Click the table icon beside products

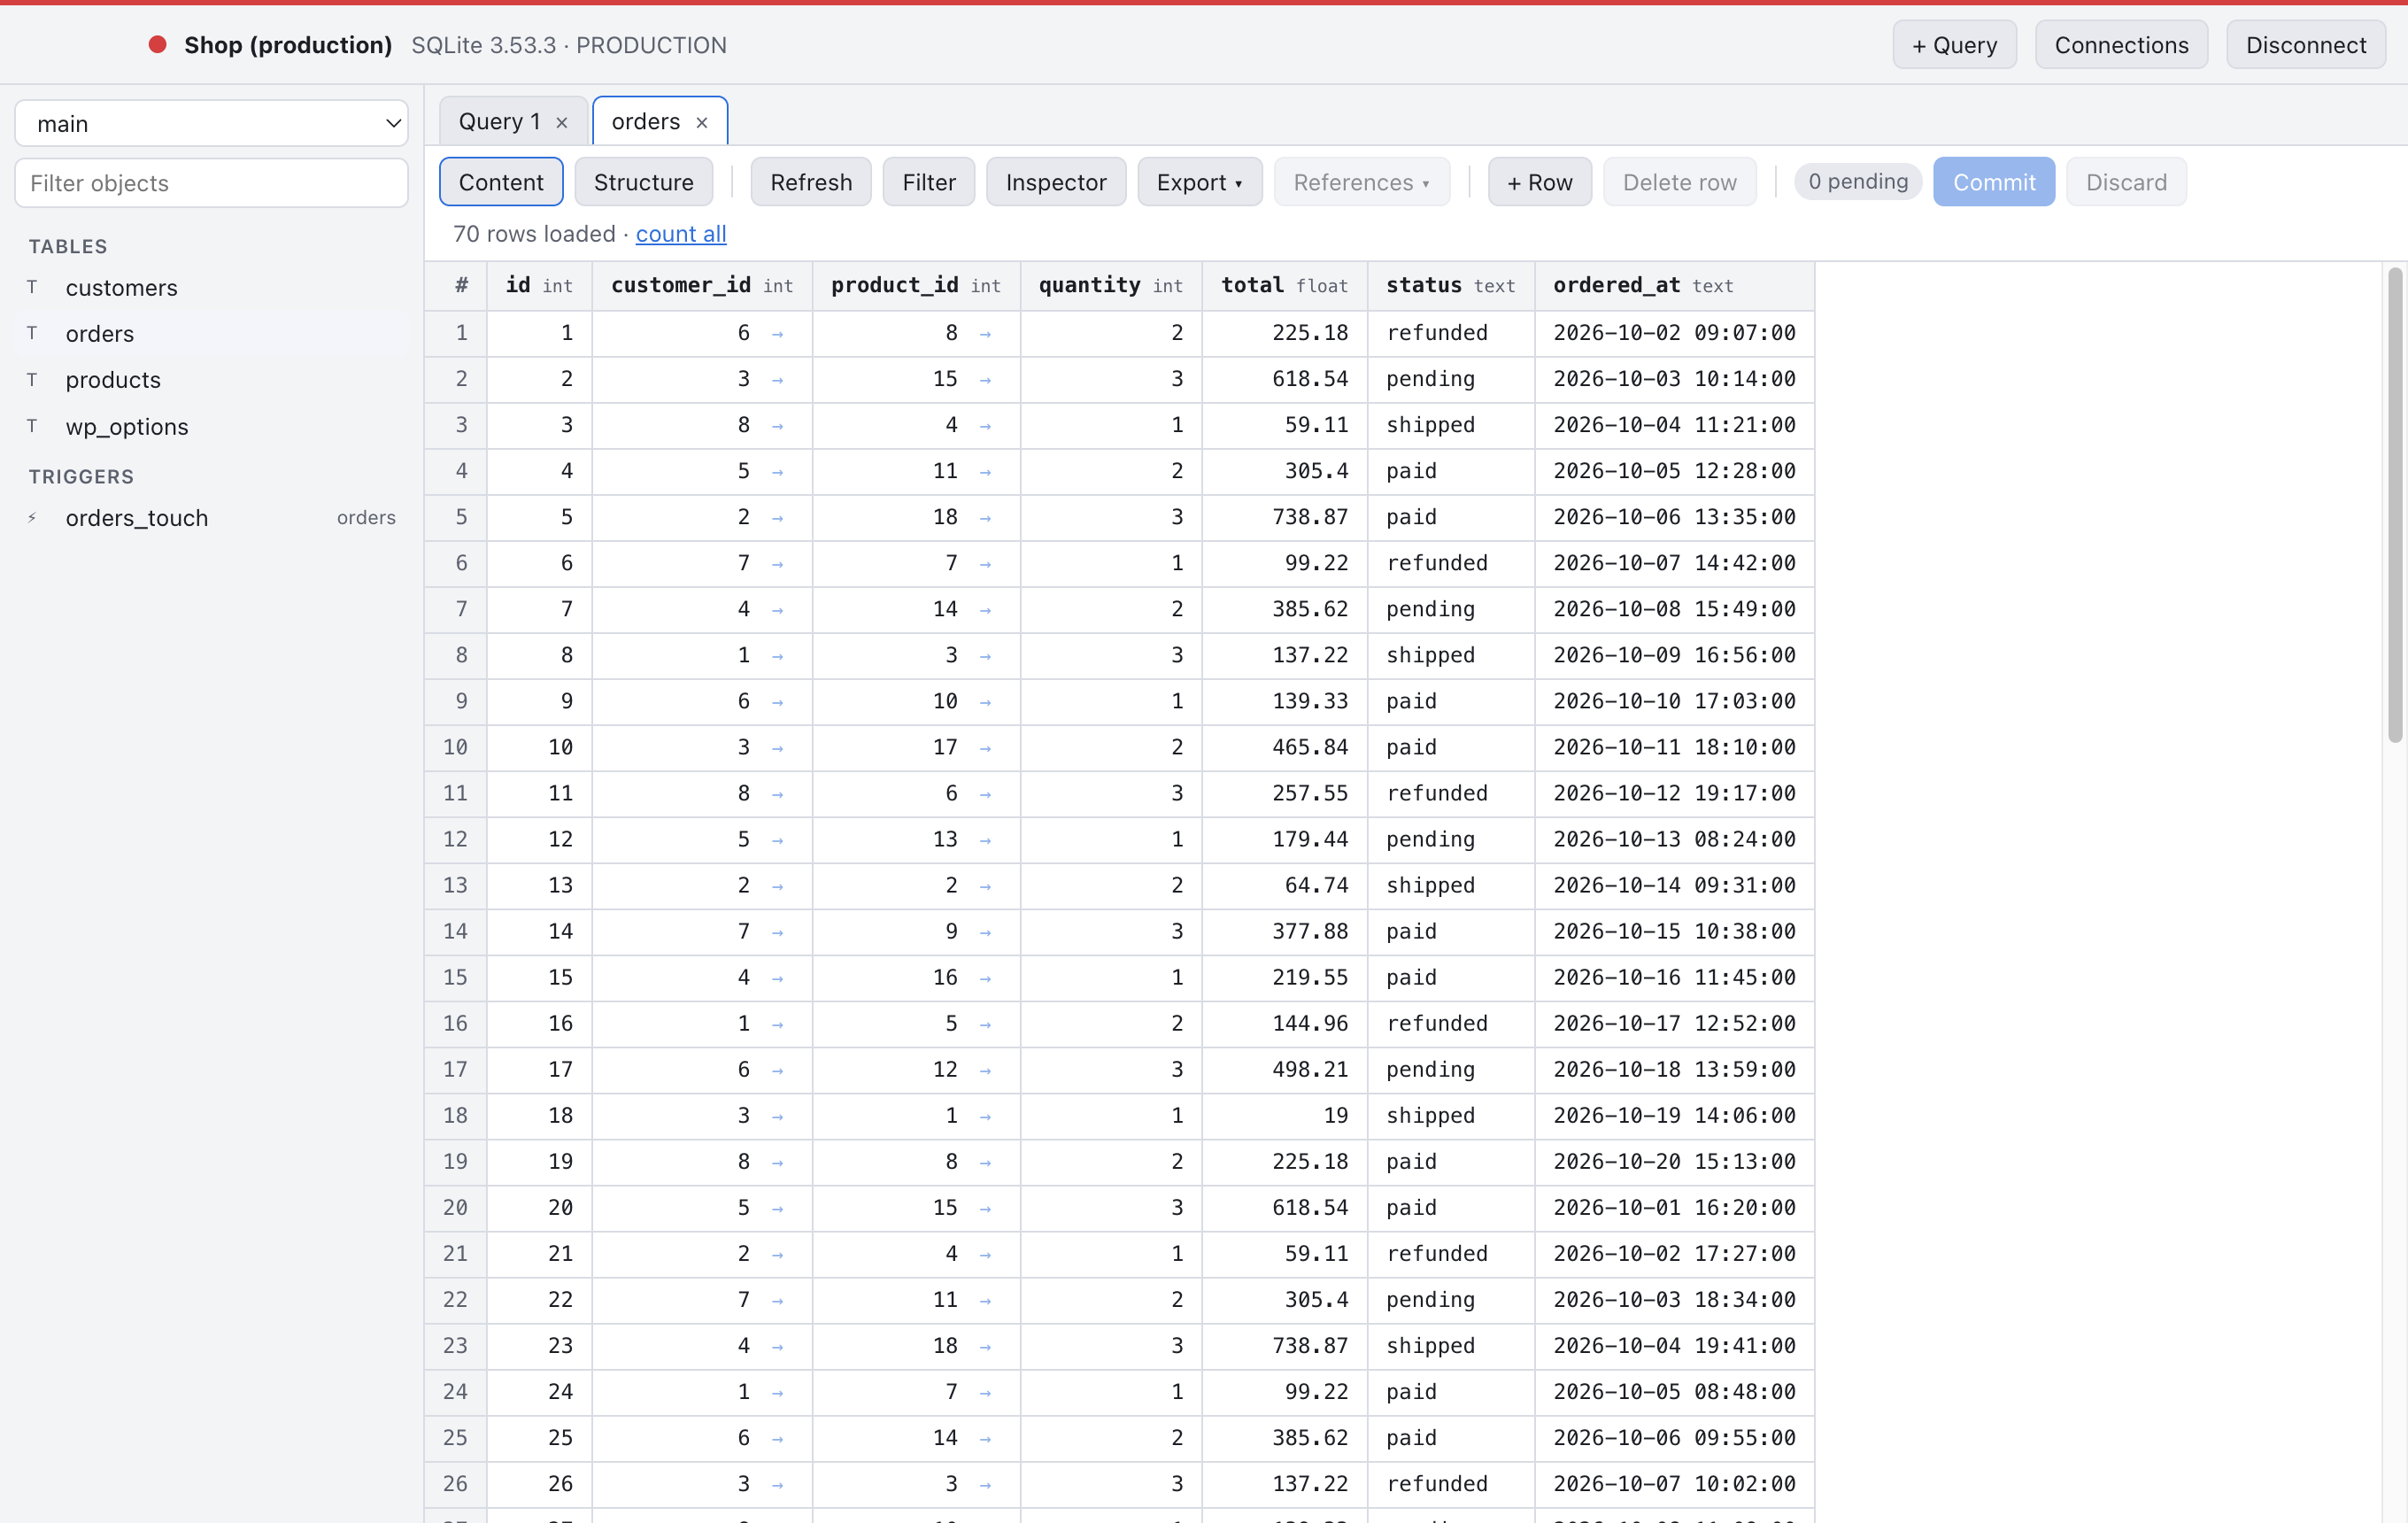32,379
